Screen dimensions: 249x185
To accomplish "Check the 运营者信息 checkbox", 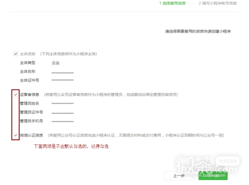I will pos(16,95).
